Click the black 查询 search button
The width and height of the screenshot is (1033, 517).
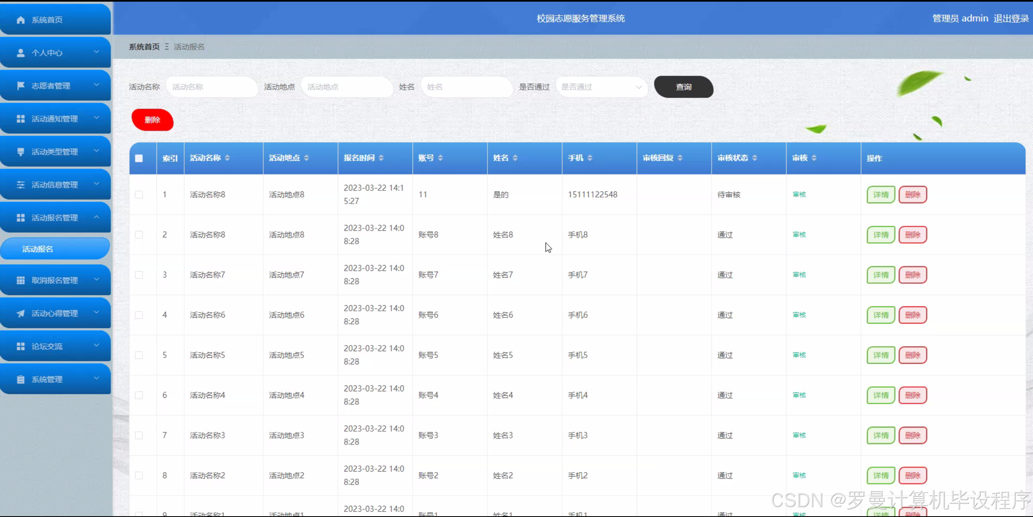[x=683, y=87]
